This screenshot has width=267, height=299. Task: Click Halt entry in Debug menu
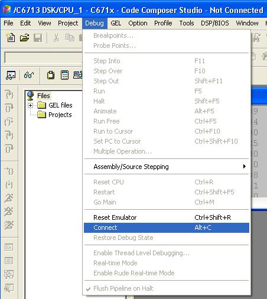coord(167,101)
